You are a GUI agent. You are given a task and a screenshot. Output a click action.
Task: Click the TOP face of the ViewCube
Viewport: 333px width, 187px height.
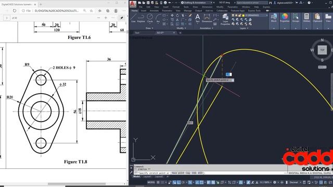point(322,50)
